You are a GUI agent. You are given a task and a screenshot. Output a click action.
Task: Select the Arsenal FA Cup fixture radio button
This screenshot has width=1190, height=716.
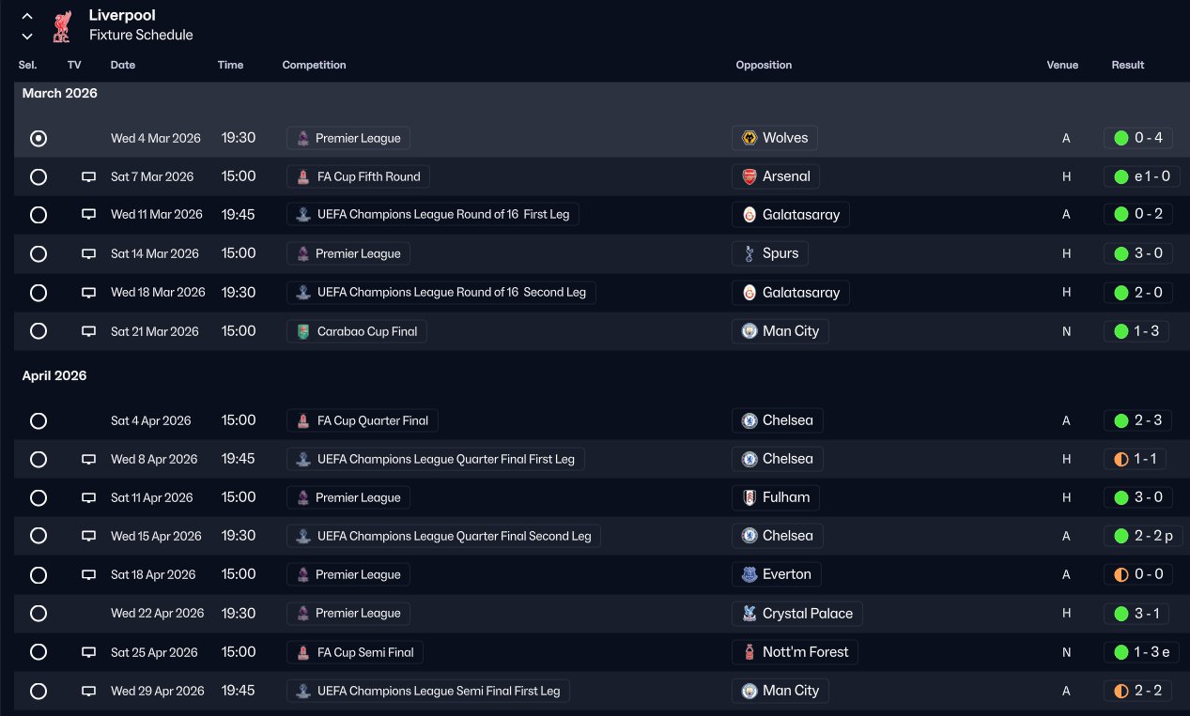pos(39,176)
